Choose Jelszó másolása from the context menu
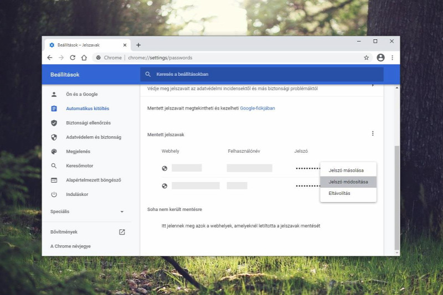This screenshot has height=295, width=443. point(348,170)
